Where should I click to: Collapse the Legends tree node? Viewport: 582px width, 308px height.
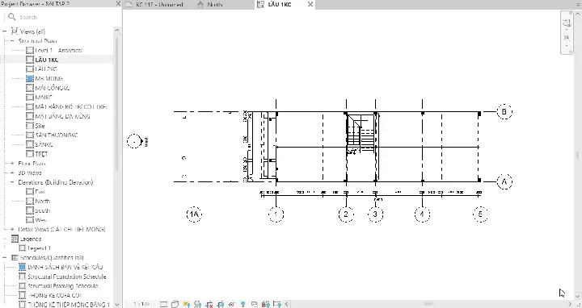tap(5, 239)
